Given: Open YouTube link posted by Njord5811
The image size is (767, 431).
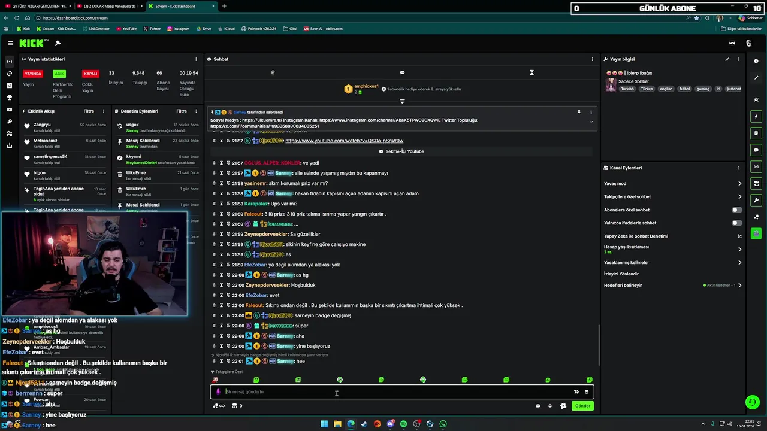Looking at the screenshot, I should tap(345, 141).
